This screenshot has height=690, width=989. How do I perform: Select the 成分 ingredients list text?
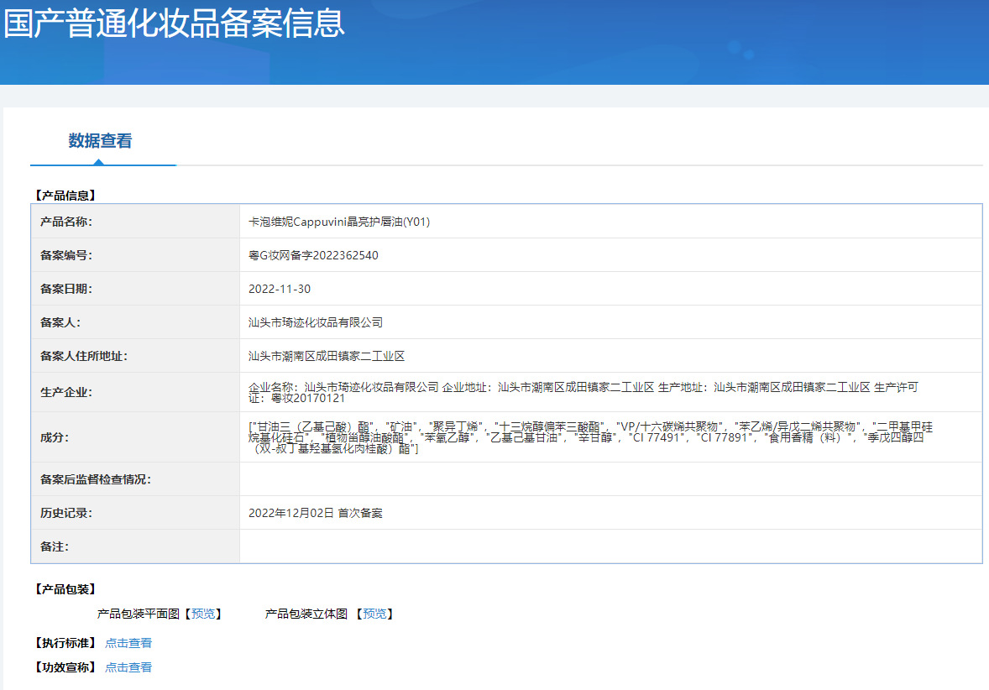(x=590, y=437)
